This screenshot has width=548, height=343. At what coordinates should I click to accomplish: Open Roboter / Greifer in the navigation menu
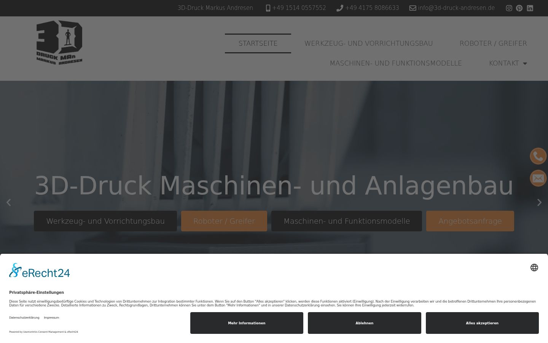tap(493, 43)
